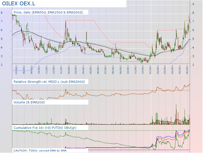Screen dimensions: 203x153
Task: Select the "7" value on the right price axis
Action: tap(193, 21)
